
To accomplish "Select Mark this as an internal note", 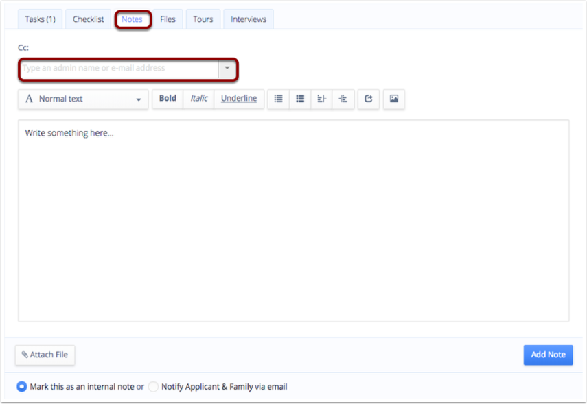I will coord(22,386).
